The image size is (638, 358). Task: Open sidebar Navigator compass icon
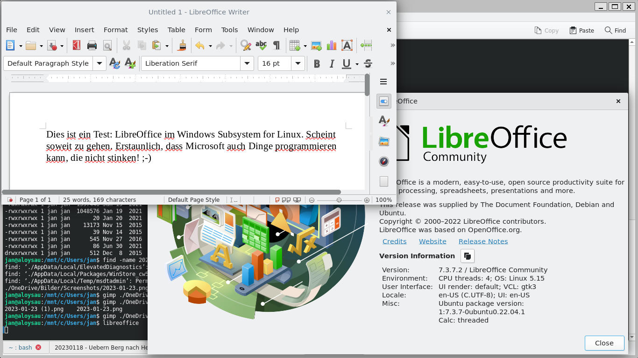click(383, 161)
